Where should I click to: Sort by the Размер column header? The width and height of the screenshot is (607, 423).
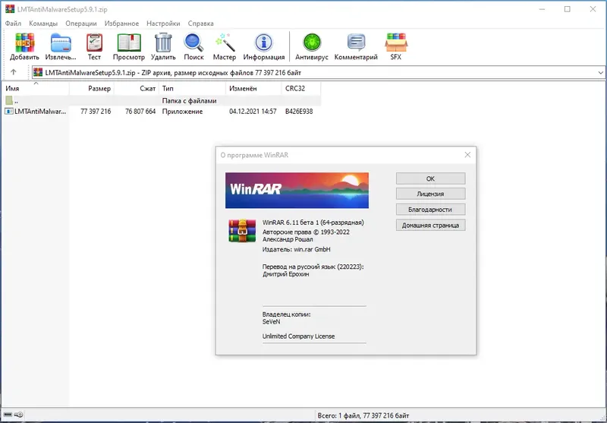coord(92,88)
